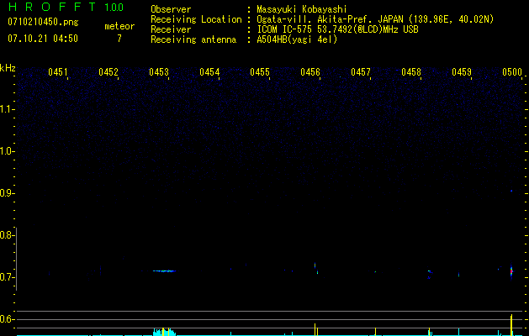Click the Receiving Location label
This screenshot has height=336, width=529.
coord(196,19)
